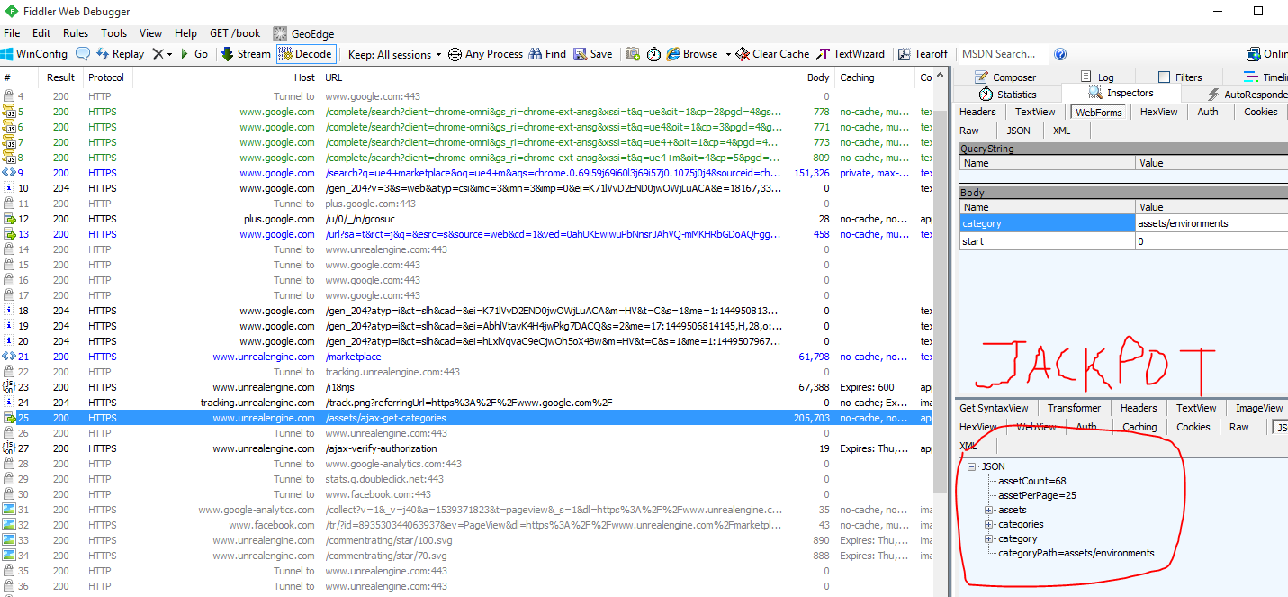This screenshot has width=1288, height=597.
Task: Click the MSDN Search button
Action: pos(999,53)
